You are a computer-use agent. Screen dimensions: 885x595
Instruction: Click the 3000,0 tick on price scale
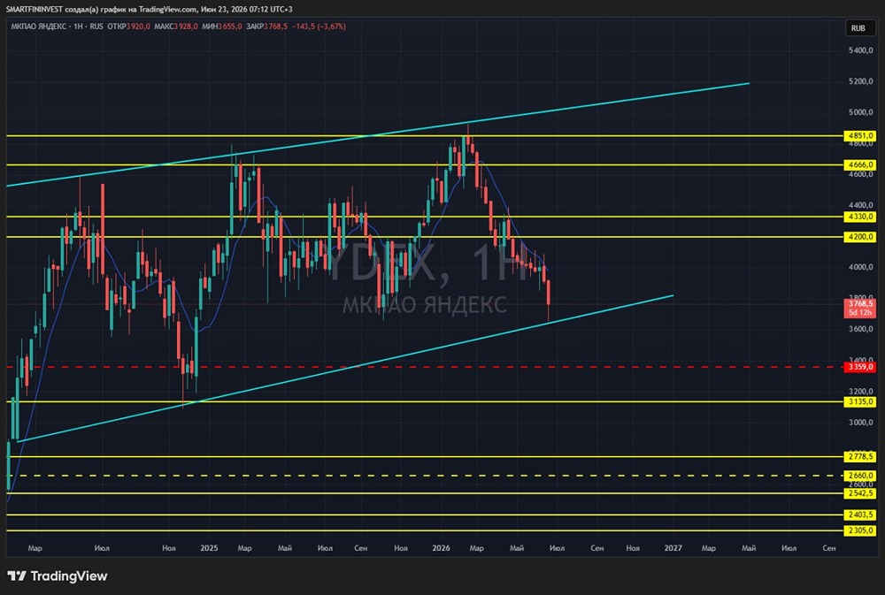861,423
